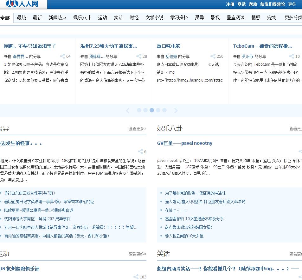The height and width of the screenshot is (280, 302).
Task: Select first carousel page dot
Action: tap(139, 110)
